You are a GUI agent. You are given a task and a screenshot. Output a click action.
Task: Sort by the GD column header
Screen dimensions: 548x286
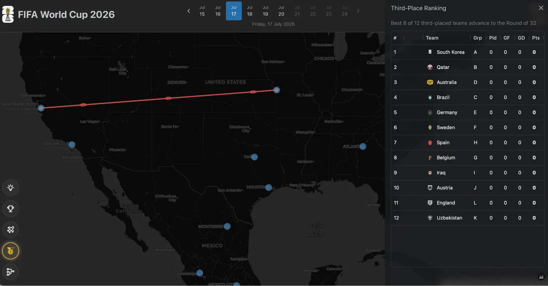pos(521,38)
